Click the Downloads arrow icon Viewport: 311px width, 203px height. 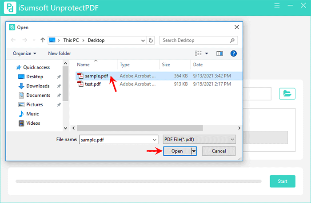pyautogui.click(x=21, y=86)
